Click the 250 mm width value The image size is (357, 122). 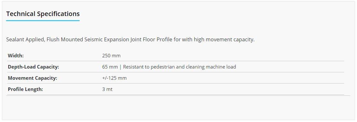click(x=111, y=56)
